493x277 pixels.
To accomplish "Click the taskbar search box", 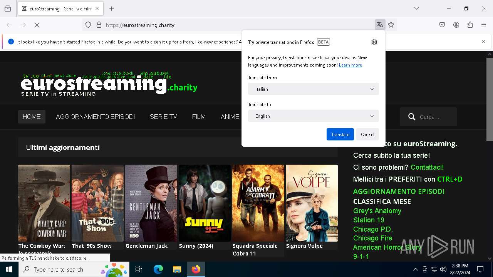I will tap(74, 269).
